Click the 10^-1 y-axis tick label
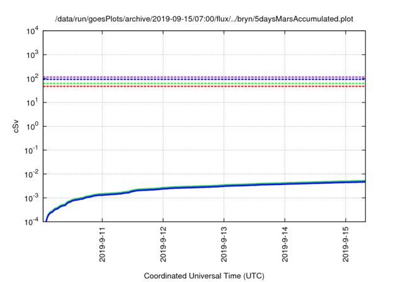This screenshot has width=403, height=282. 32,150
